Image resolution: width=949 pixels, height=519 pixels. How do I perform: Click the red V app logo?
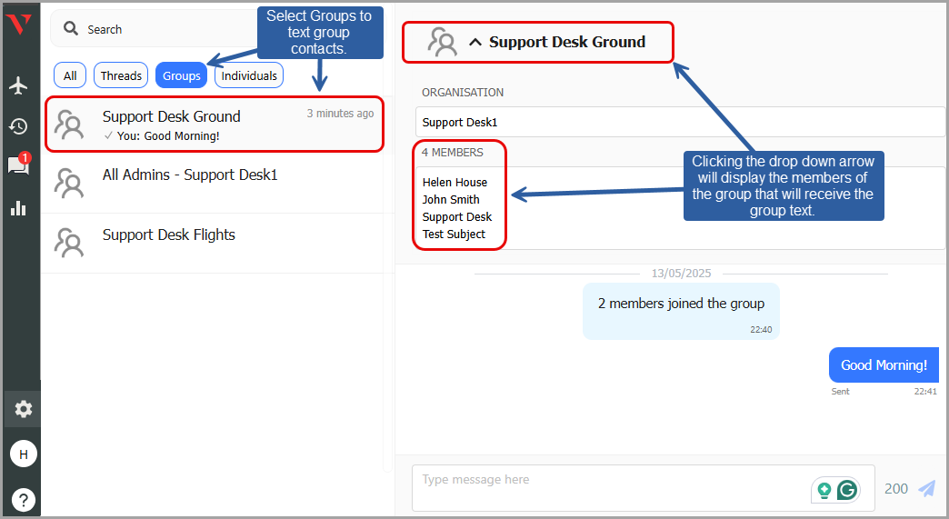18,25
